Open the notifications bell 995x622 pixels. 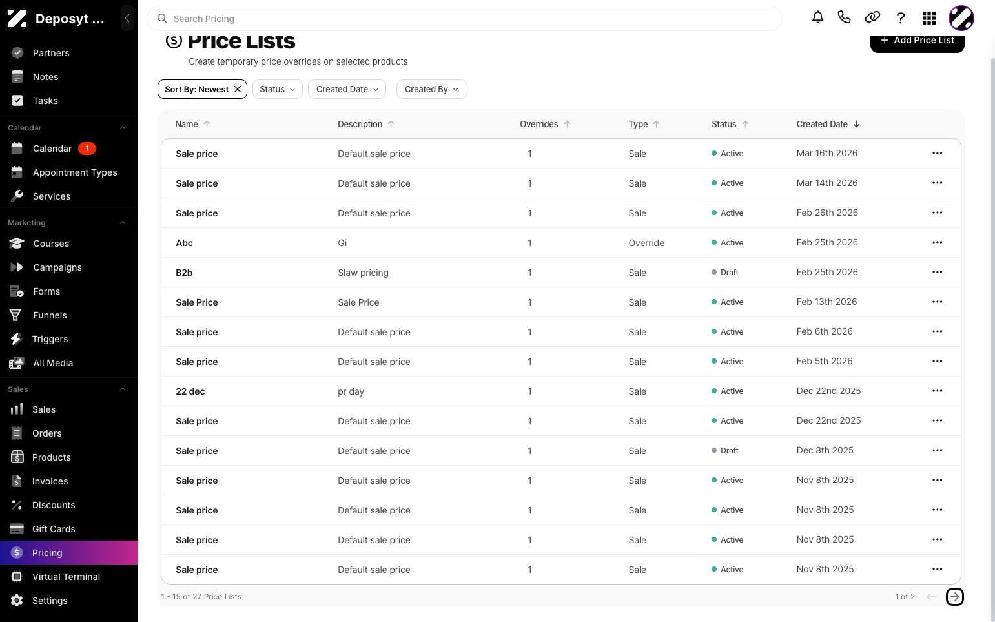(817, 17)
